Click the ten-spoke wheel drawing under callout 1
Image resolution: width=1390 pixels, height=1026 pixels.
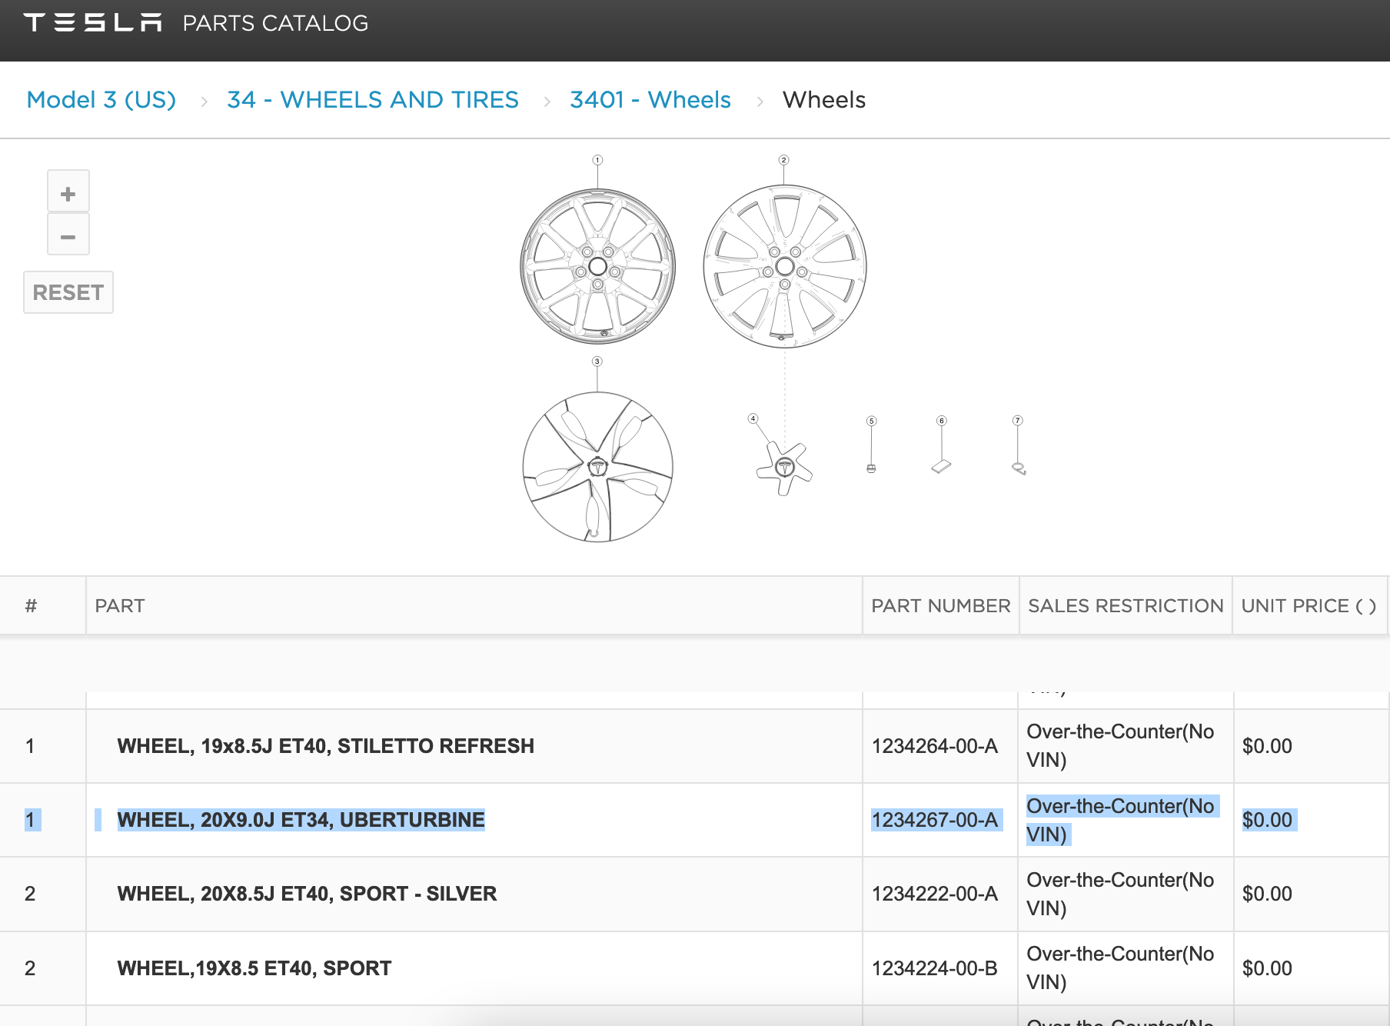pyautogui.click(x=597, y=267)
